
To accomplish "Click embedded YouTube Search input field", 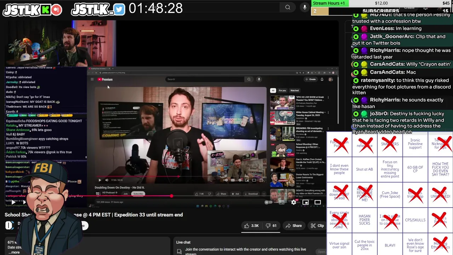I will point(205,79).
